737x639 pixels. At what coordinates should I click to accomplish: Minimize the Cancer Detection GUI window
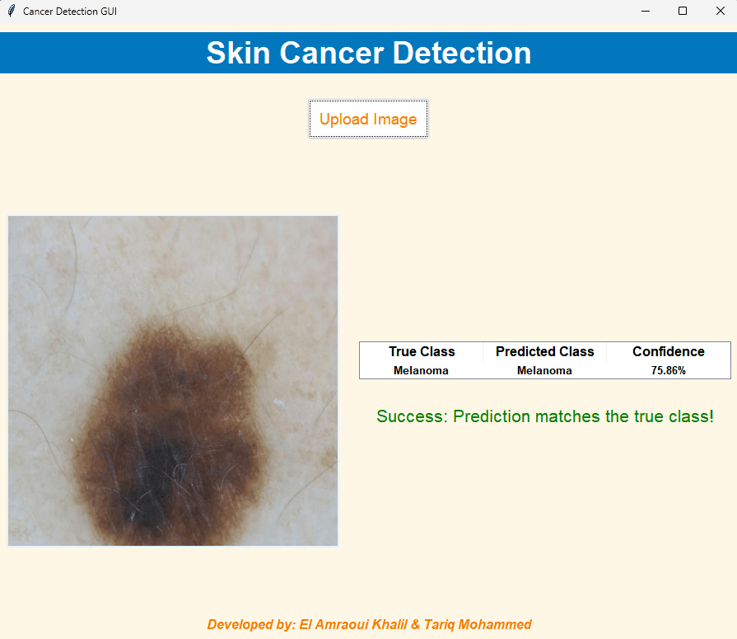coord(646,11)
